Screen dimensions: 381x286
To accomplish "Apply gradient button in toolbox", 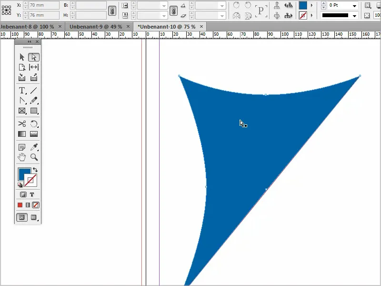I will [28, 205].
